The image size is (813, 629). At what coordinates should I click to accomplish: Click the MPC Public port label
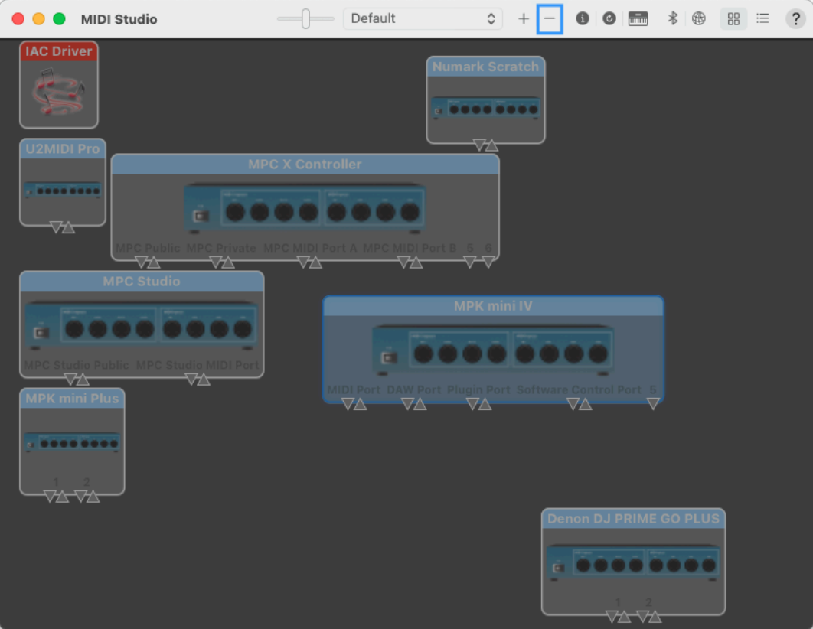pos(147,248)
